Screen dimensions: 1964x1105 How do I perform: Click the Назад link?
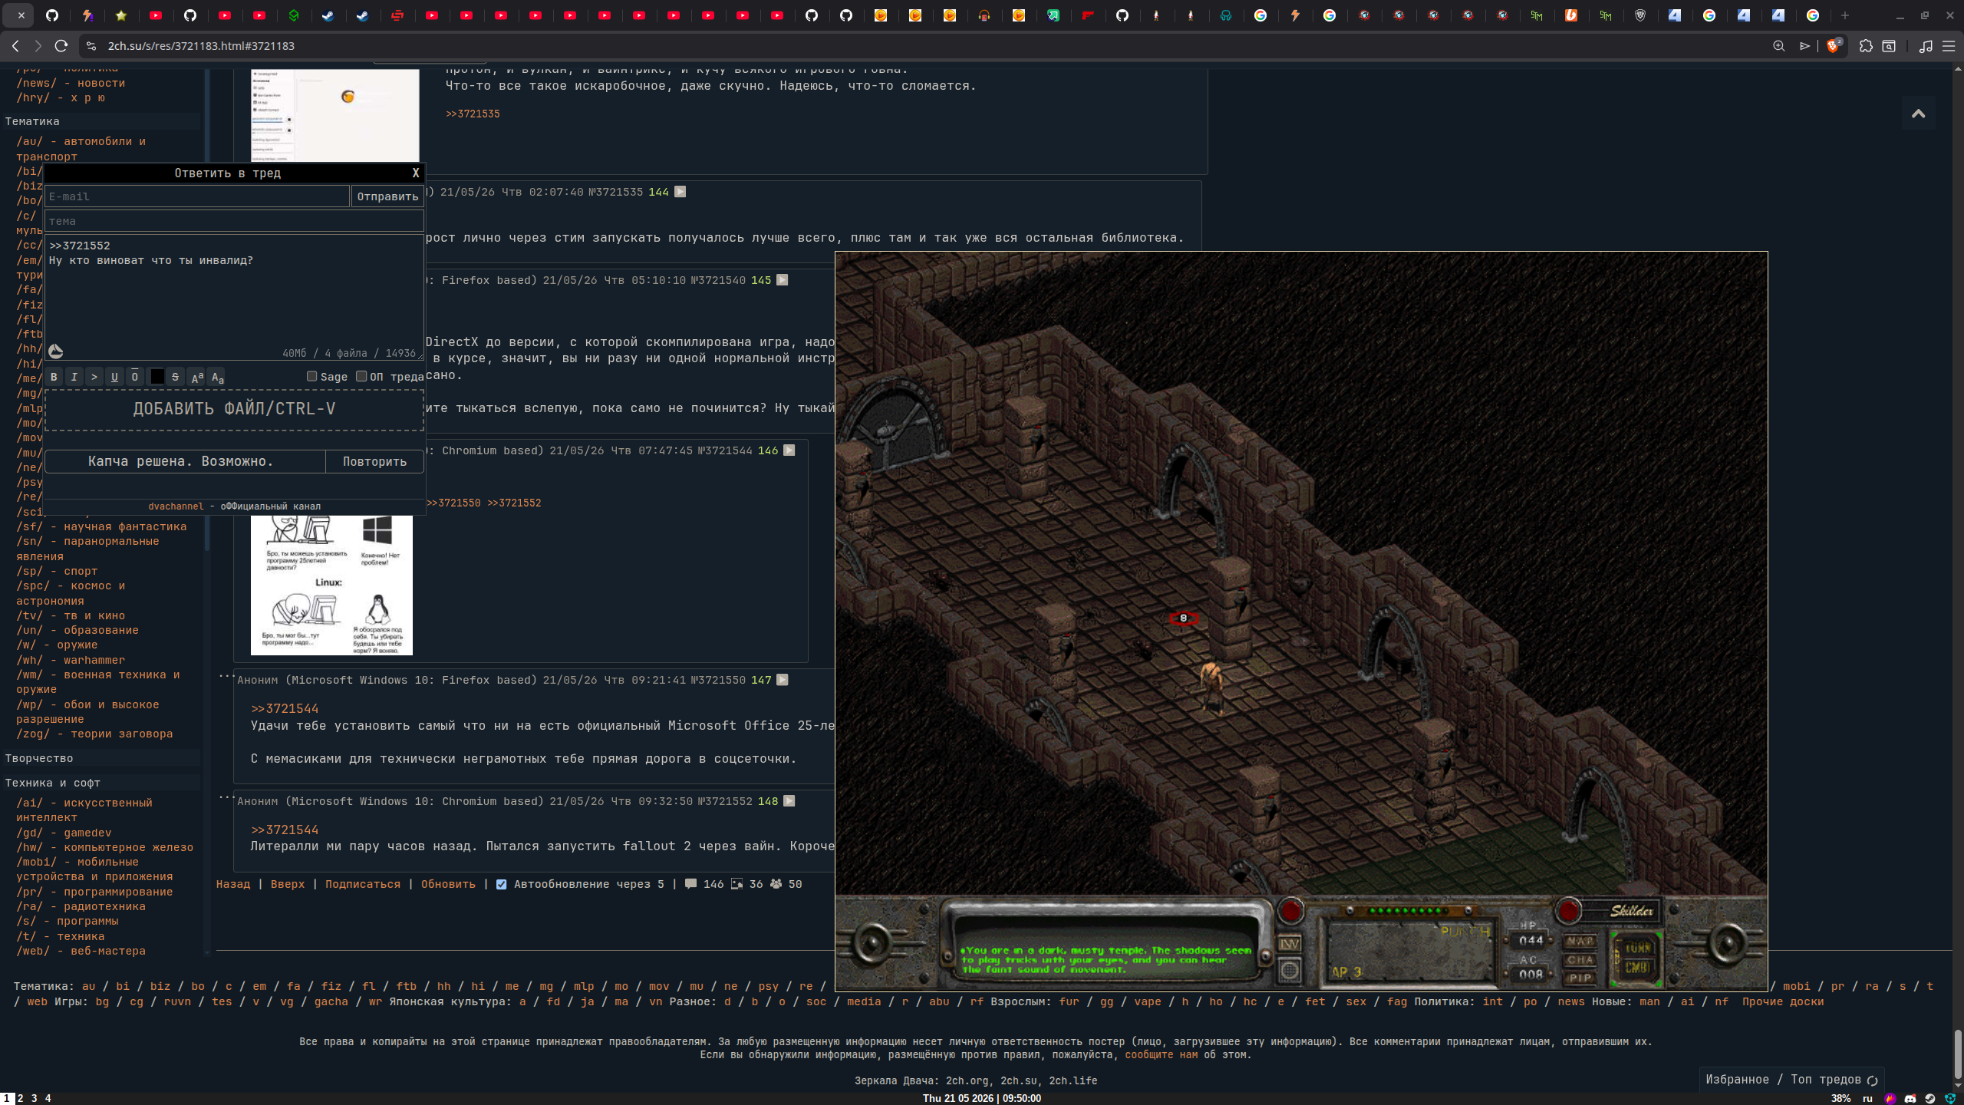(x=233, y=884)
